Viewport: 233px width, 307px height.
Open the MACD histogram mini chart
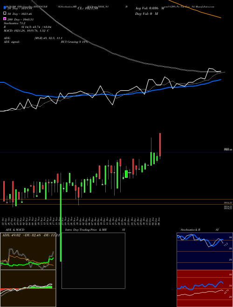tap(28, 288)
